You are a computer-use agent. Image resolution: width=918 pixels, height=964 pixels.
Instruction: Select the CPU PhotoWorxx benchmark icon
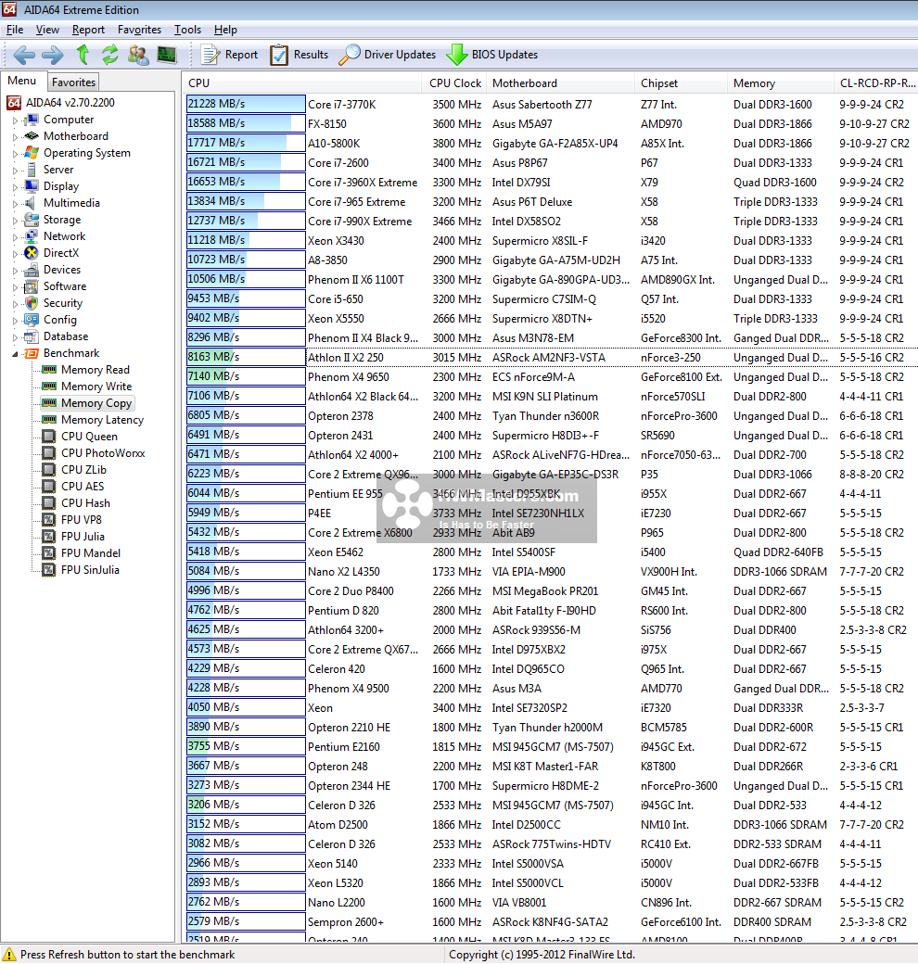[48, 453]
